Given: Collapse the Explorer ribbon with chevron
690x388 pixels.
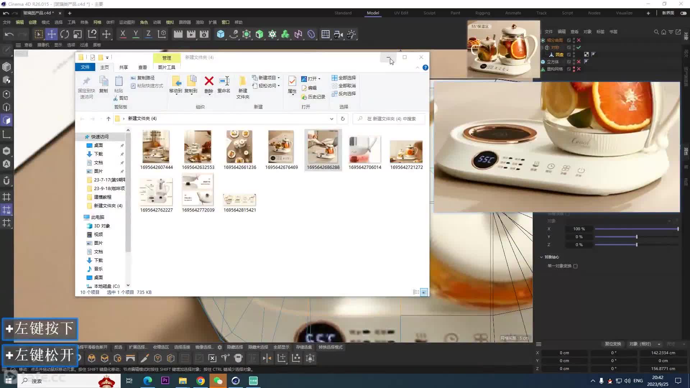Looking at the screenshot, I should (417, 68).
